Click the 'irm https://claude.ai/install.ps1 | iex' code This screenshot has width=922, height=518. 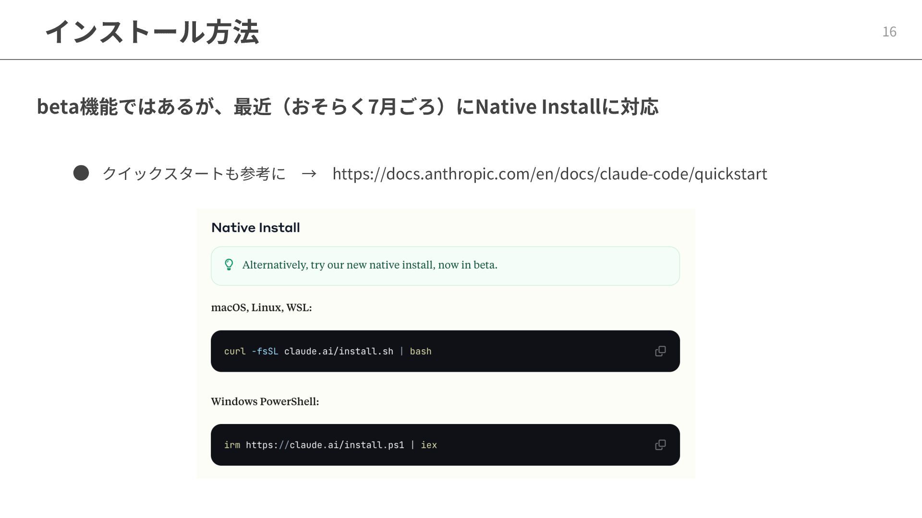pyautogui.click(x=330, y=445)
